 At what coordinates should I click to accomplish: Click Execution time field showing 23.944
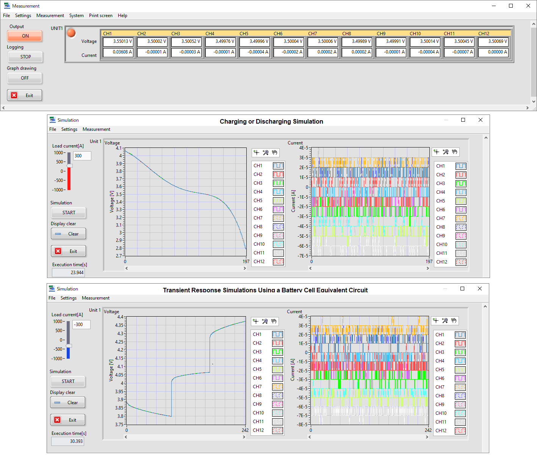(68, 273)
